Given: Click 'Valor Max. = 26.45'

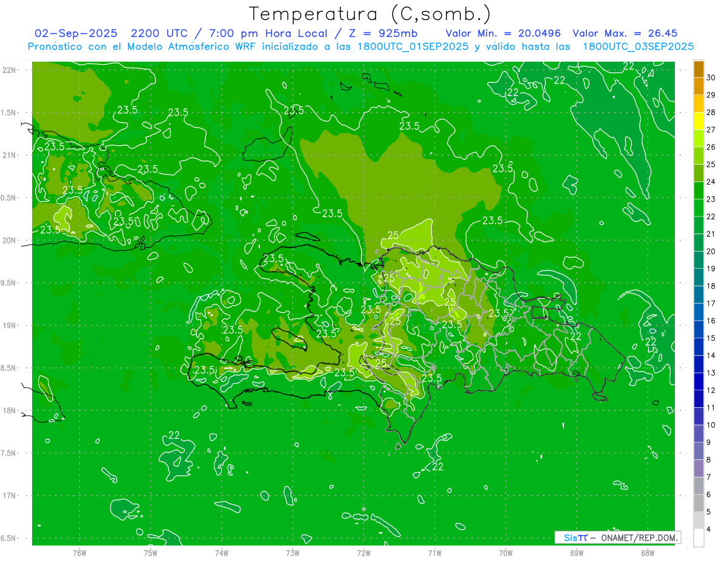Looking at the screenshot, I should 625,34.
